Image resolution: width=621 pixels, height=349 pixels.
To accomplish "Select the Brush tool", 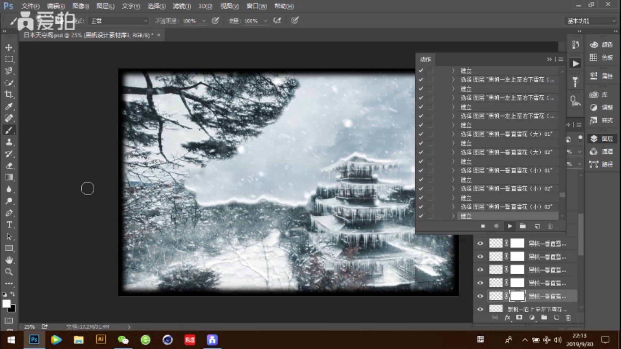I will [9, 130].
